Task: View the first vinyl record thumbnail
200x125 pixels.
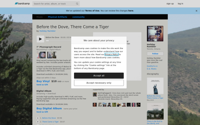Action: pos(41,55)
